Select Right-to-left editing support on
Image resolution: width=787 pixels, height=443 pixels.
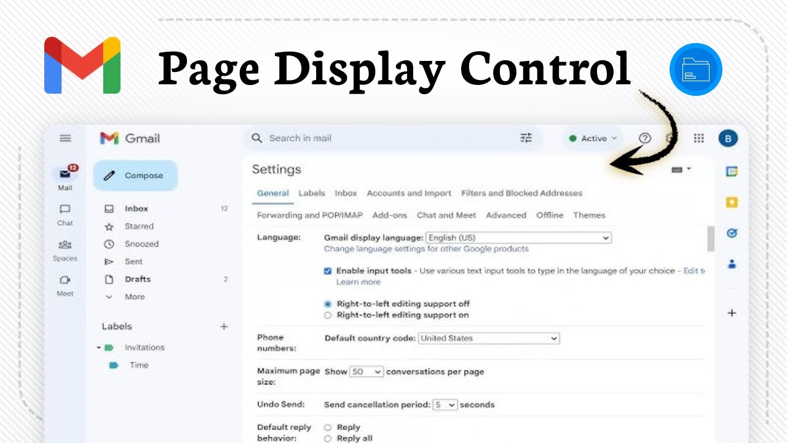click(x=328, y=315)
